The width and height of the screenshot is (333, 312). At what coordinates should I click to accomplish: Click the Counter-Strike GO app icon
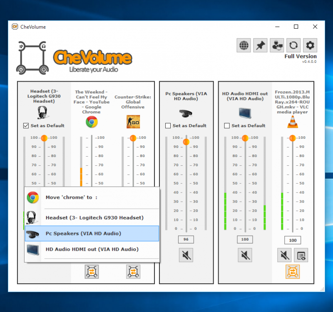pyautogui.click(x=133, y=122)
